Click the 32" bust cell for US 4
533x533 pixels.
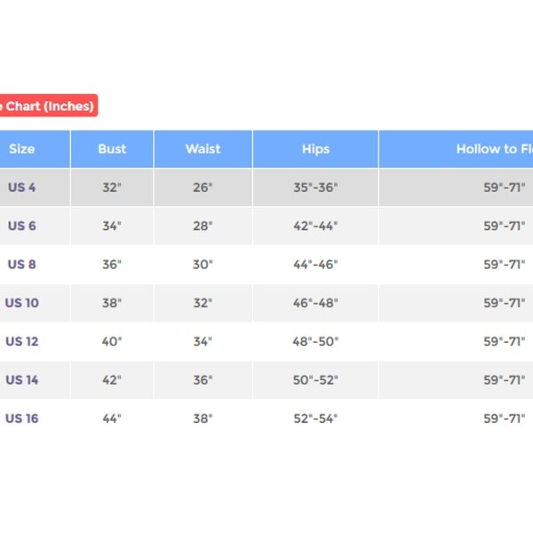(x=112, y=187)
